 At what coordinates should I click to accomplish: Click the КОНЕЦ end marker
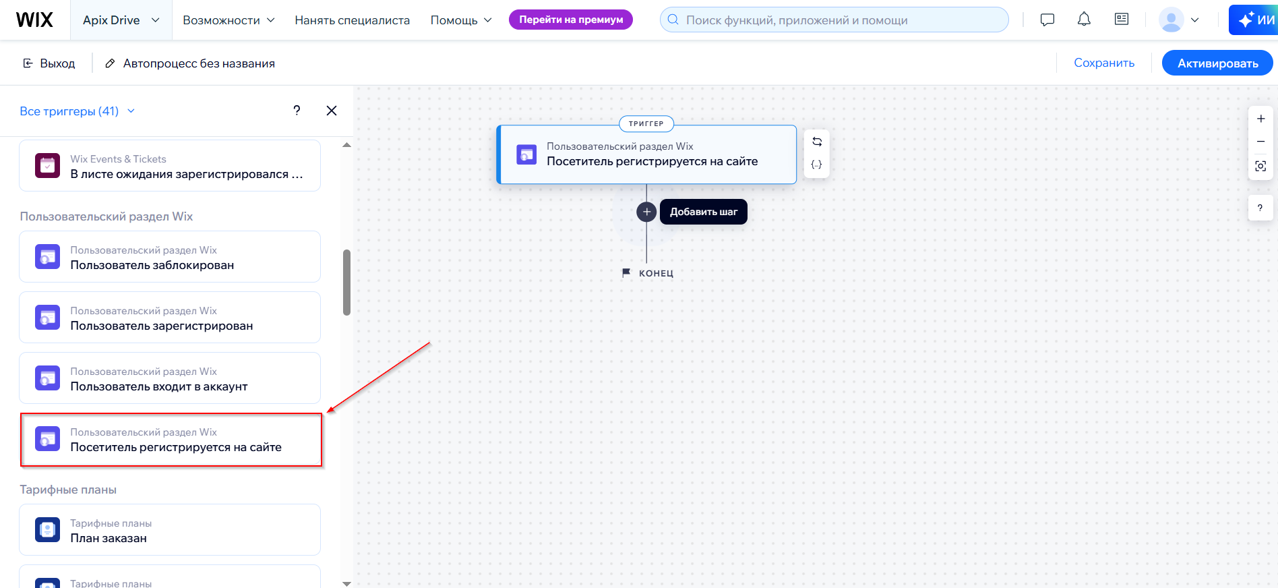[x=648, y=273]
